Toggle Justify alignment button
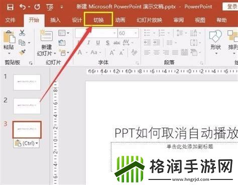 coord(175,53)
